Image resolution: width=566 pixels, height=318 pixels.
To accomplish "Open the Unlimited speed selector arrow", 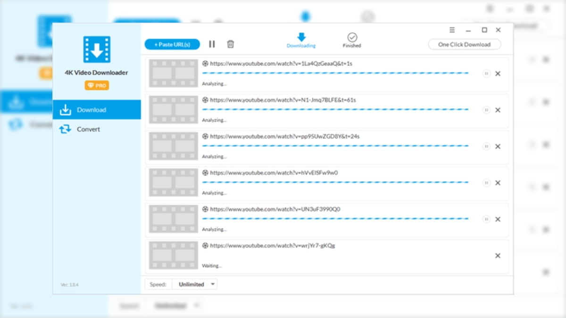I will (213, 284).
